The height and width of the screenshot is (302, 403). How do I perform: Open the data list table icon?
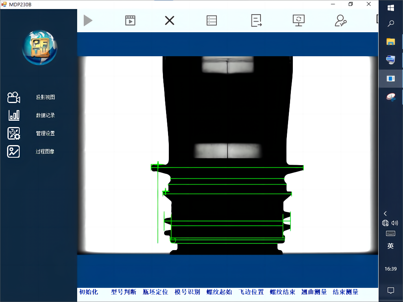[x=212, y=20]
